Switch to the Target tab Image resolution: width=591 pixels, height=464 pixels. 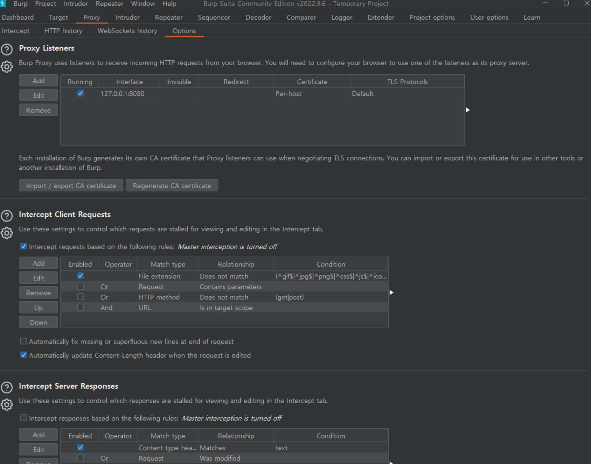click(x=58, y=17)
